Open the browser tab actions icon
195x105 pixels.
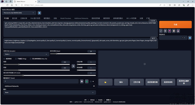(x=11, y=2)
